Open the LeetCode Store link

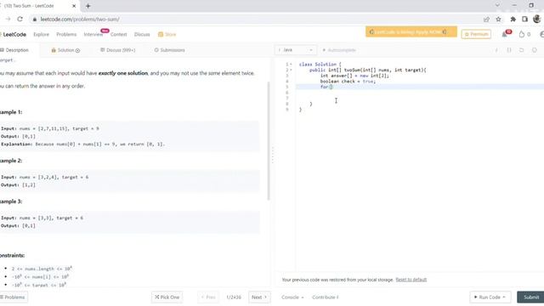[x=167, y=34]
